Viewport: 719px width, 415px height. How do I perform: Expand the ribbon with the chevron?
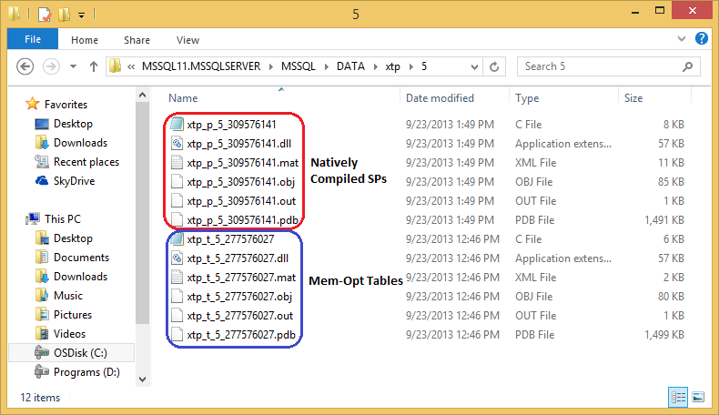(x=684, y=39)
